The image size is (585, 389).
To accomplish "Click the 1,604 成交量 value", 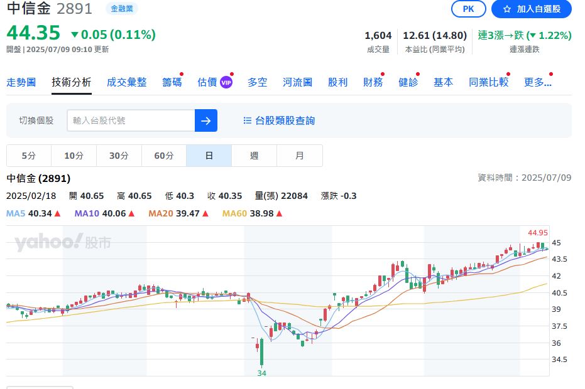I will (378, 35).
